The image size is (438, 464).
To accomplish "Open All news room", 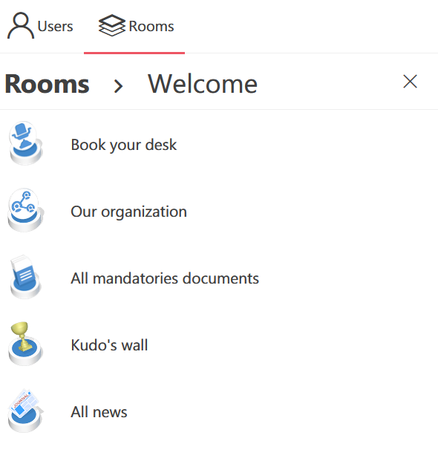I will (219, 411).
